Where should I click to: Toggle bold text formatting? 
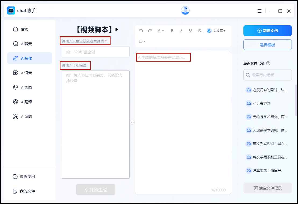pyautogui.click(x=172, y=31)
